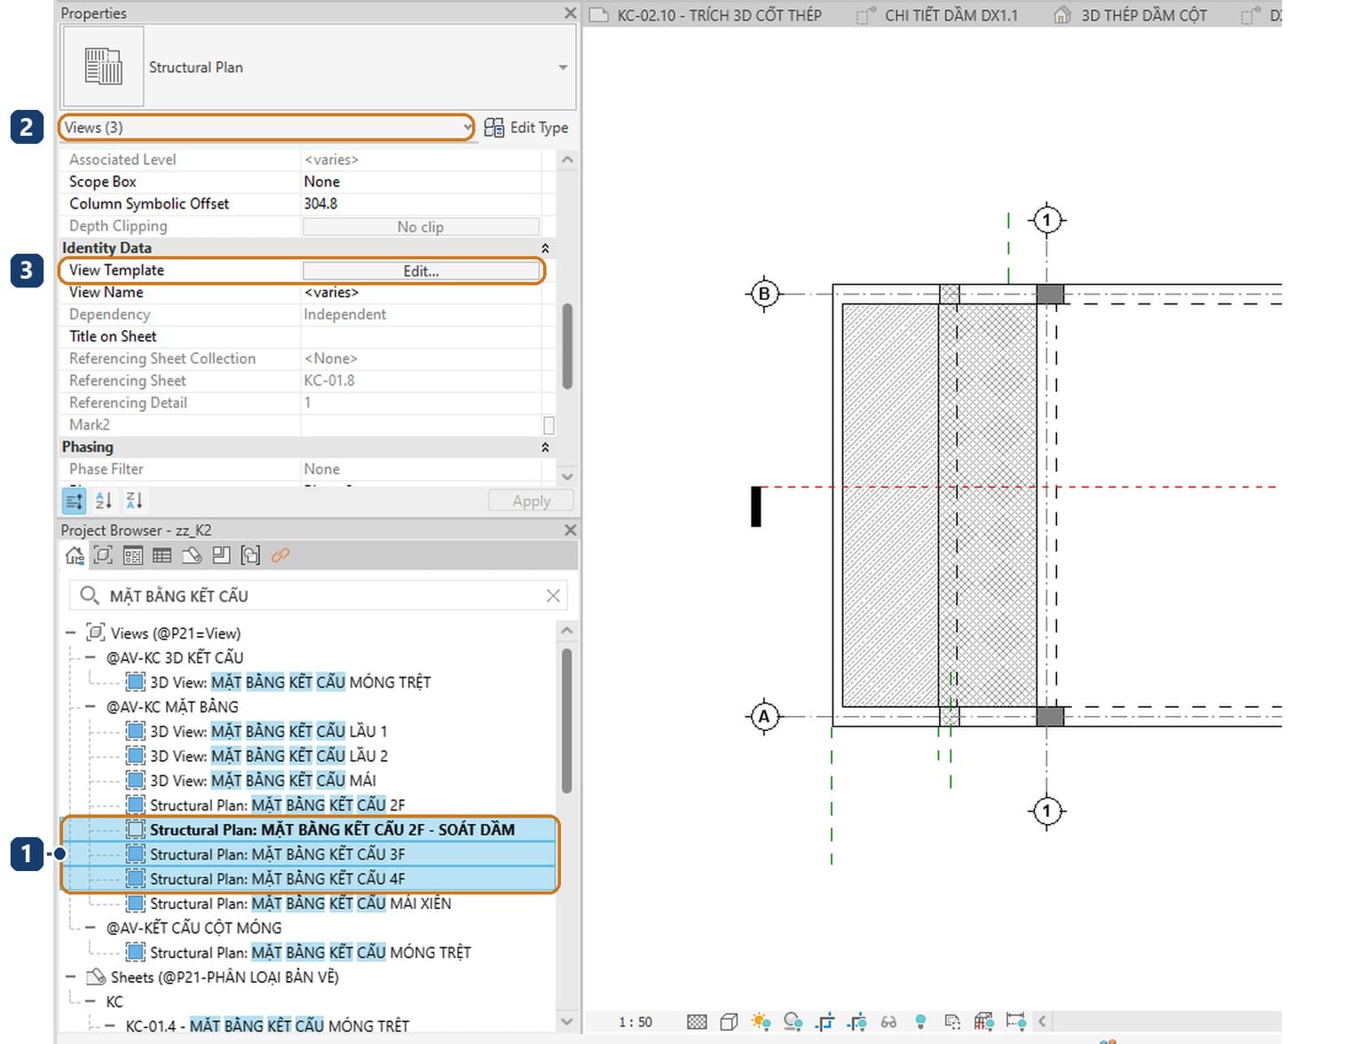Click Temporary Hide/Isolate glasses icon
This screenshot has height=1044, width=1349.
pyautogui.click(x=888, y=1022)
